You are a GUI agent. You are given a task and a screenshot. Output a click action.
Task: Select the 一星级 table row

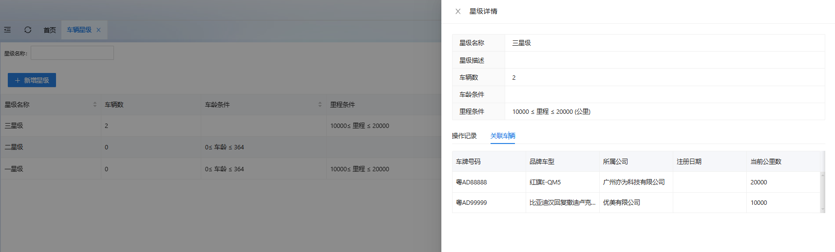click(14, 169)
